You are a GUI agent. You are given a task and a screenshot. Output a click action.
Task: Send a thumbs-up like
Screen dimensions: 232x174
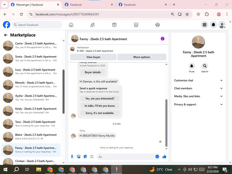coord(164,156)
